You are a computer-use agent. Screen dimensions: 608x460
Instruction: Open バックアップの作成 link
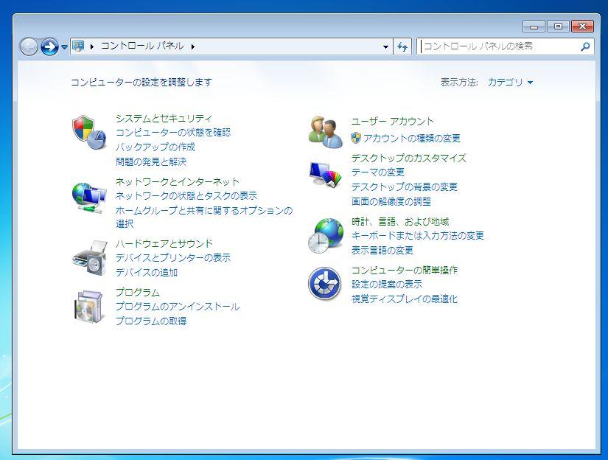(x=155, y=147)
